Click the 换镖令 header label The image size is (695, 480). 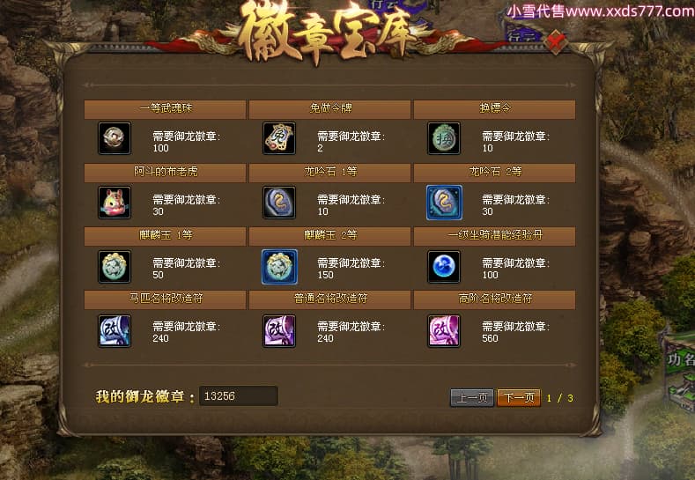pos(495,108)
